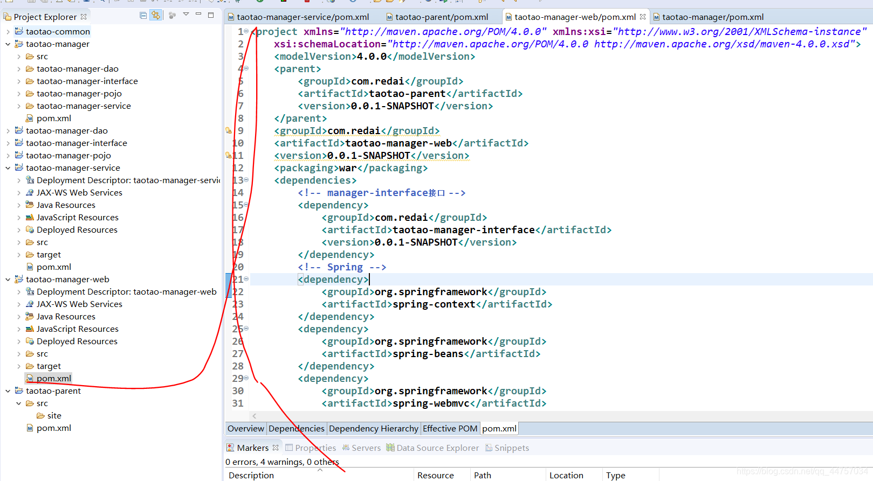Screen dimensions: 873x481
Task: Select pom.xml under taotao-manager-web
Action: point(53,379)
